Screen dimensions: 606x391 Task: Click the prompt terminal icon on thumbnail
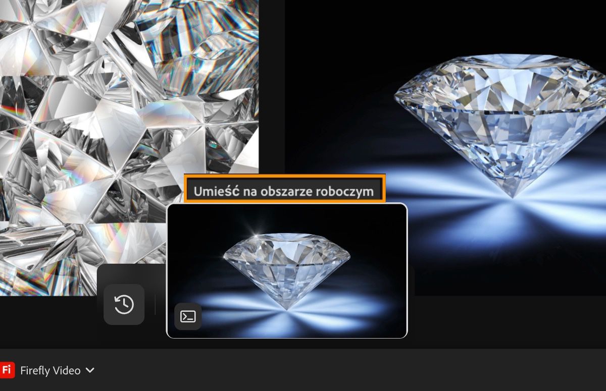pos(188,316)
